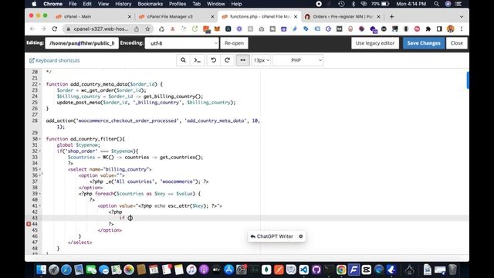
Task: Switch to Orders Pre-register NIN tab
Action: [x=343, y=16]
